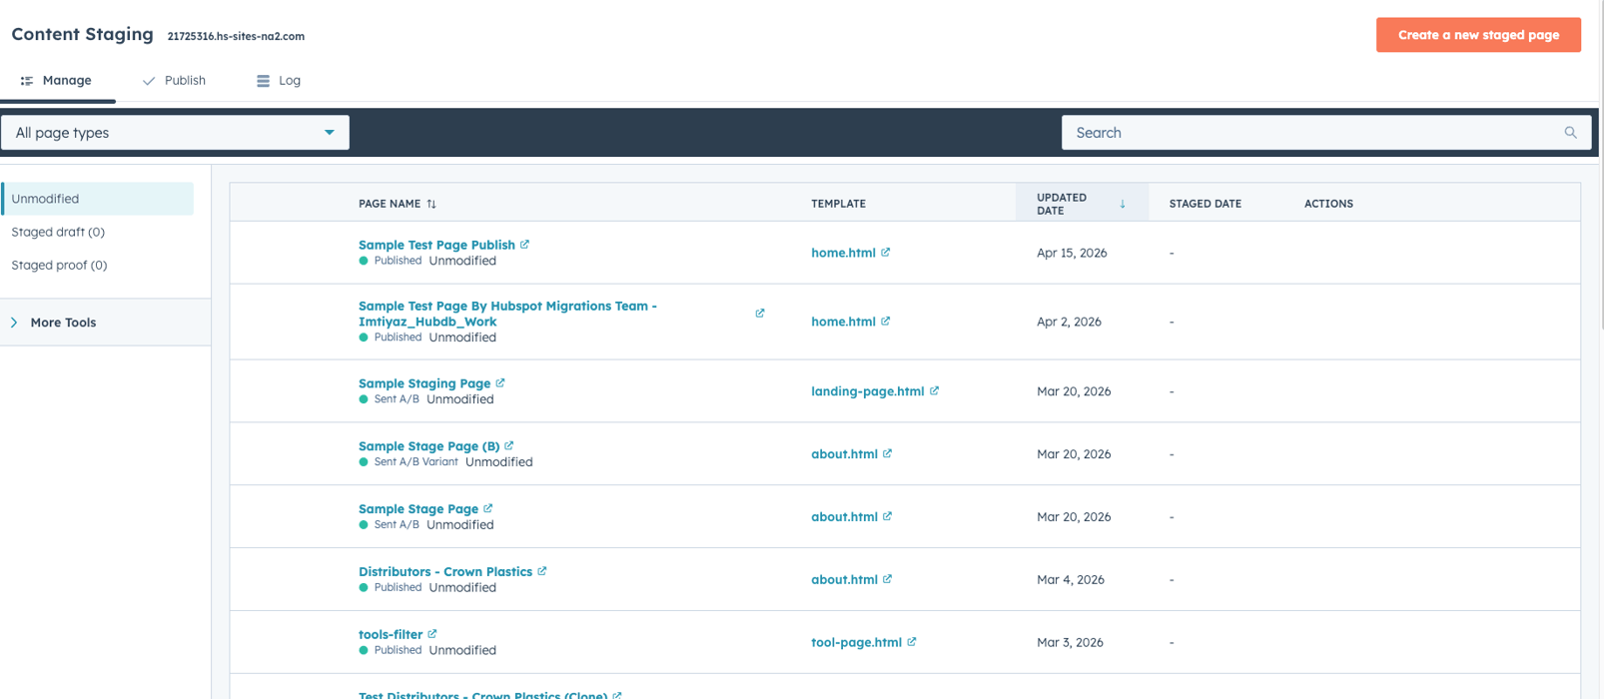This screenshot has width=1604, height=699.
Task: Expand the More Tools section
Action: [105, 323]
